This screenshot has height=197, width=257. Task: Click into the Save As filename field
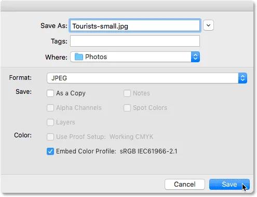click(x=135, y=25)
